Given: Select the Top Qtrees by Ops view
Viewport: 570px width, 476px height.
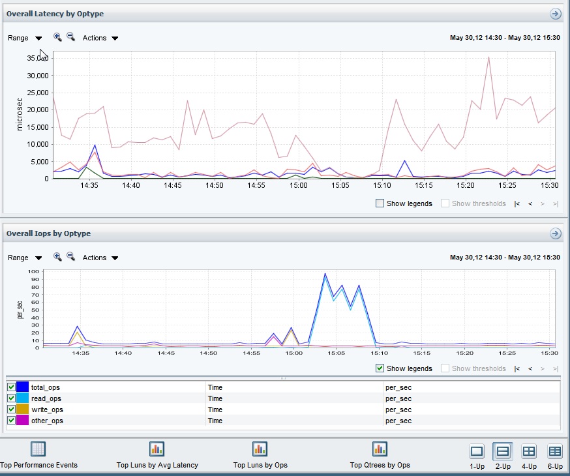Looking at the screenshot, I should (x=380, y=455).
